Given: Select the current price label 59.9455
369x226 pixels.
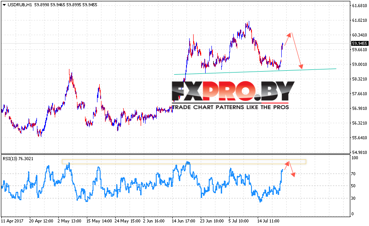Looking at the screenshot, I should coord(360,44).
